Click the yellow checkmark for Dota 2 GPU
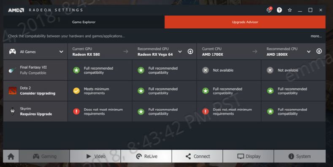The height and width of the screenshot is (167, 333). click(x=76, y=91)
